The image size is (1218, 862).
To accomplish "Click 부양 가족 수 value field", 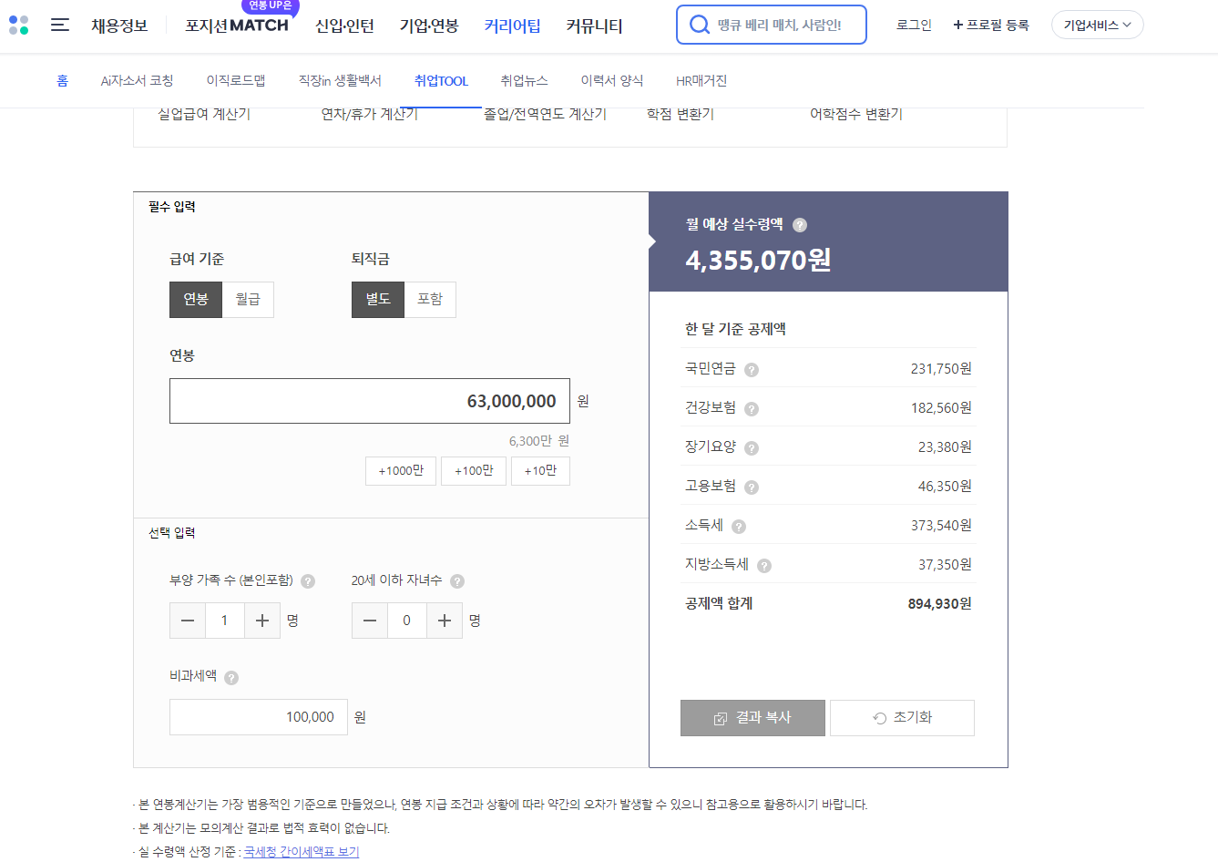I will [225, 621].
